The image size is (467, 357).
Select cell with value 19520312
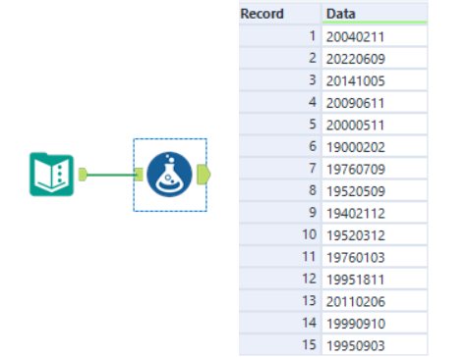point(375,234)
